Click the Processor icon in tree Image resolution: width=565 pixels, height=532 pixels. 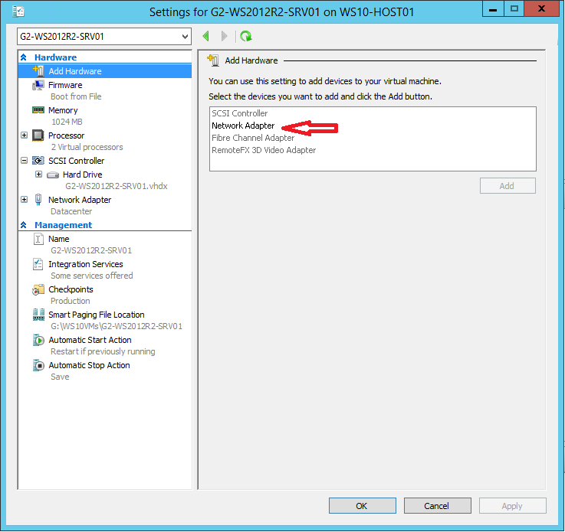[38, 135]
